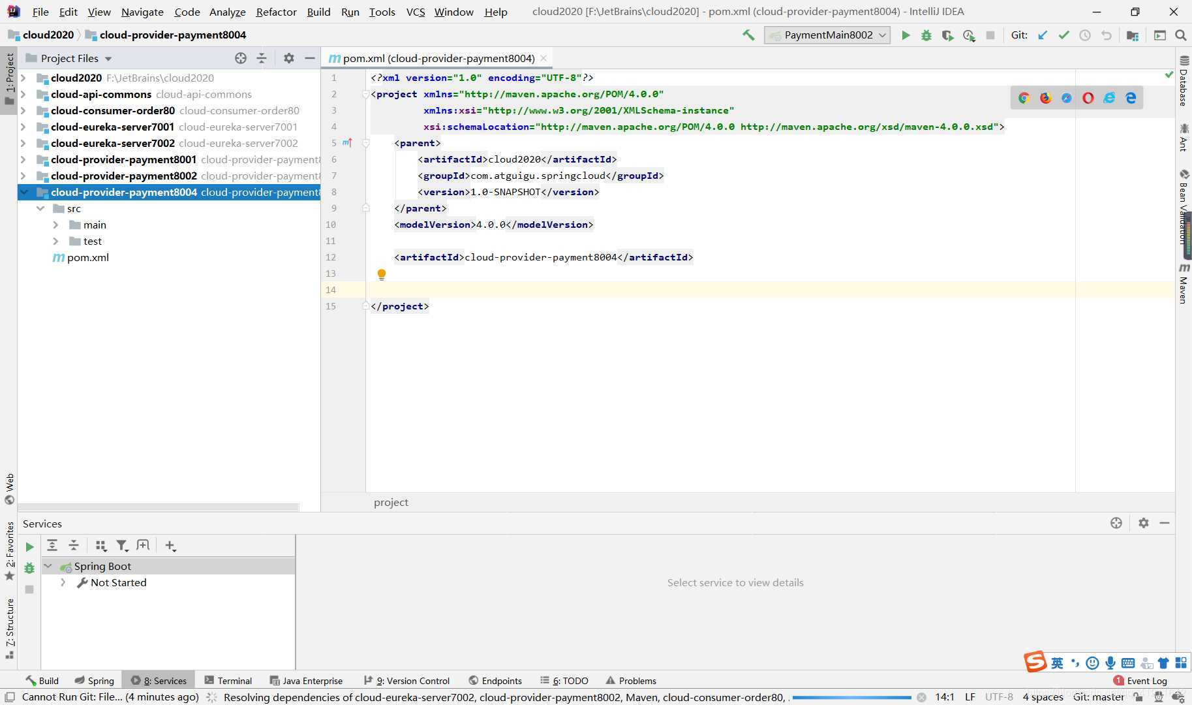
Task: Toggle the 1: Project side tool window
Action: [x=9, y=79]
